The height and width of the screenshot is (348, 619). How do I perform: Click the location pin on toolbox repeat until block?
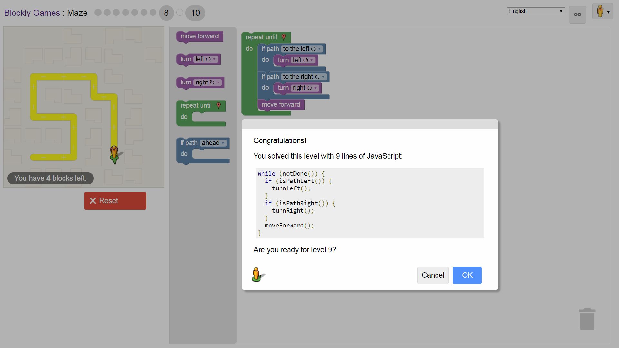pos(219,105)
